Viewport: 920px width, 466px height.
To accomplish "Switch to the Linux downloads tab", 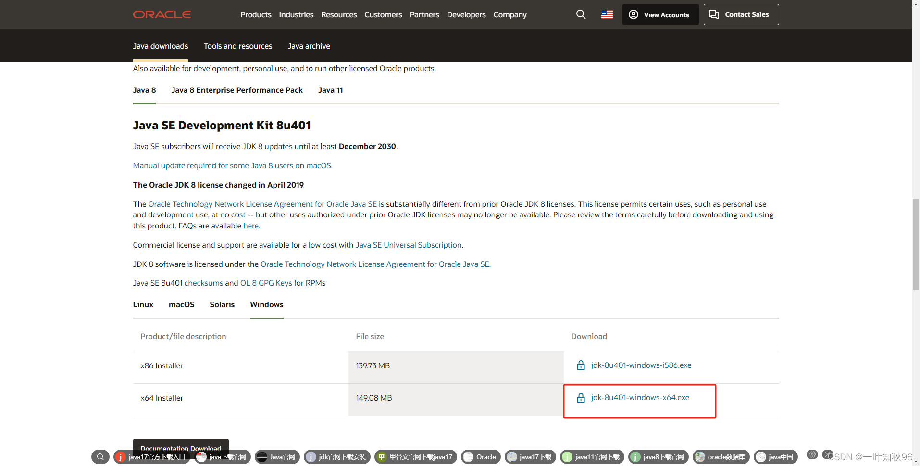I will (143, 304).
